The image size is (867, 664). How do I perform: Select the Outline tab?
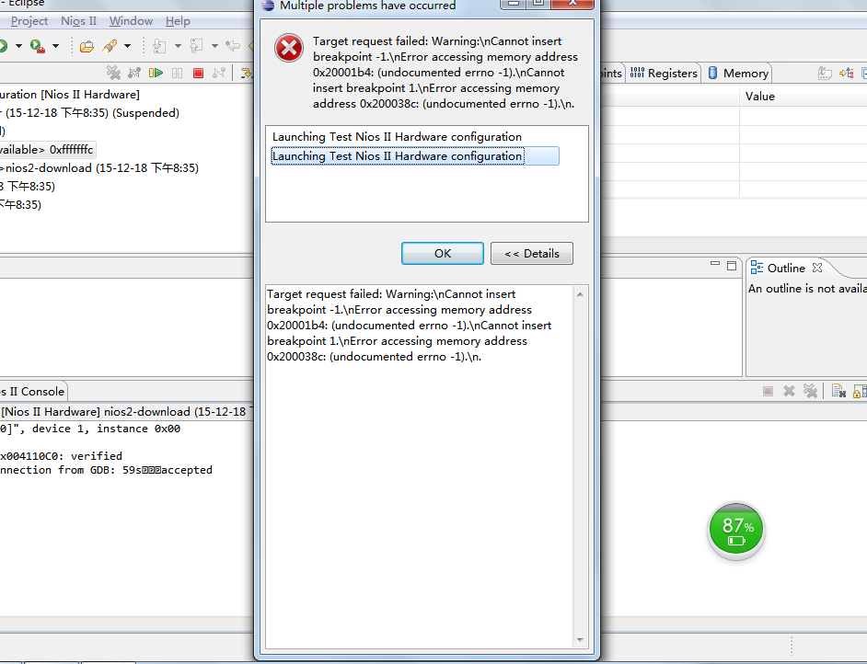[786, 268]
